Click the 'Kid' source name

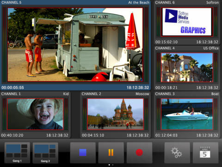pos(66,94)
